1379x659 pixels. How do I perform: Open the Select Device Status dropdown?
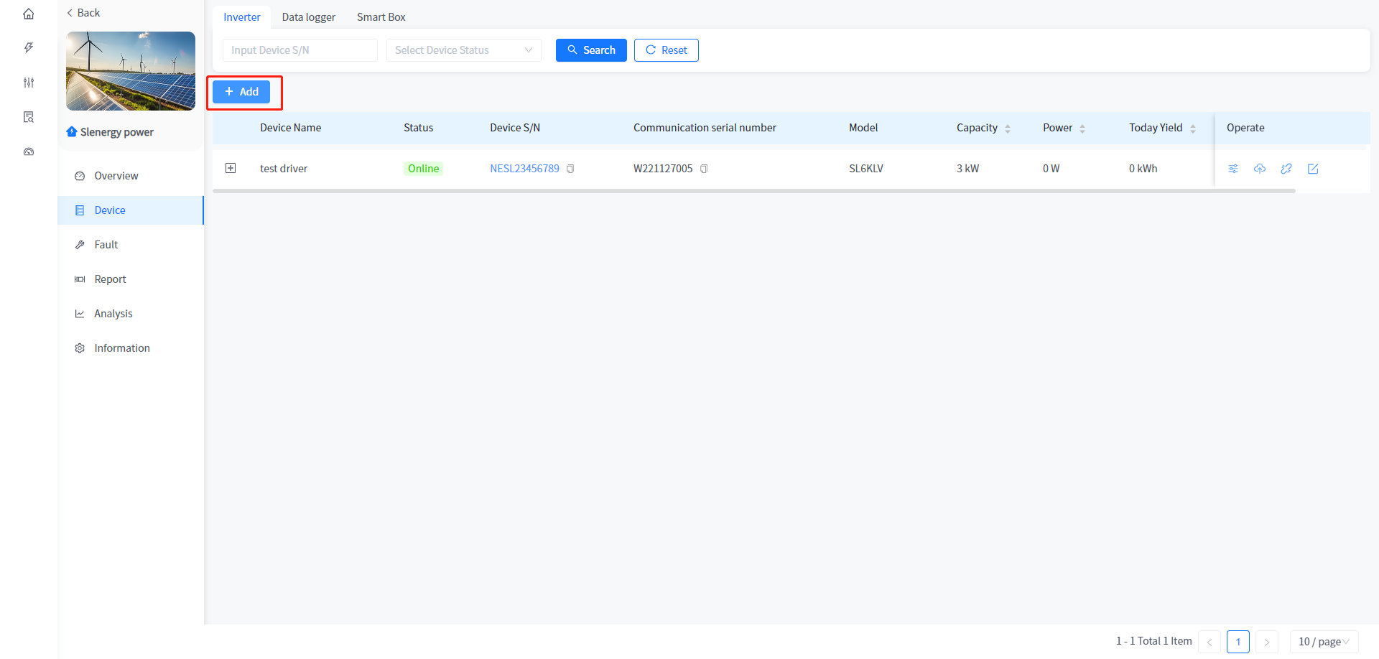[x=463, y=50]
